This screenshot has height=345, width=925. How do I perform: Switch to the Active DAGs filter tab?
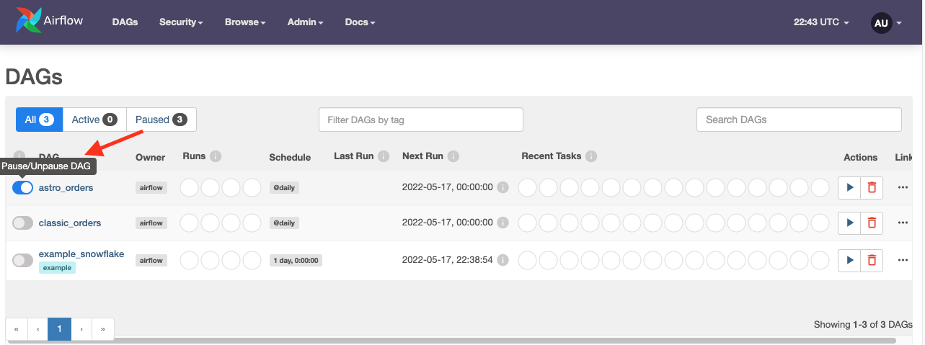(94, 120)
